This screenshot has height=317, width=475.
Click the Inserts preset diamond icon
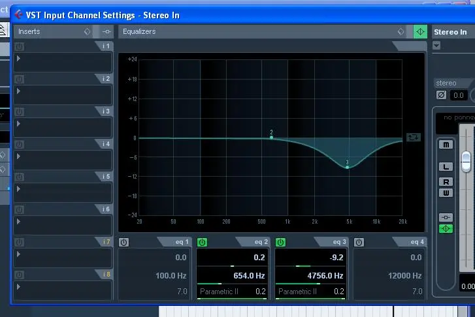click(88, 31)
